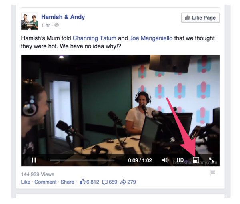The width and height of the screenshot is (240, 204).
Task: Click the 1 hr post timestamp
Action: 46,25
